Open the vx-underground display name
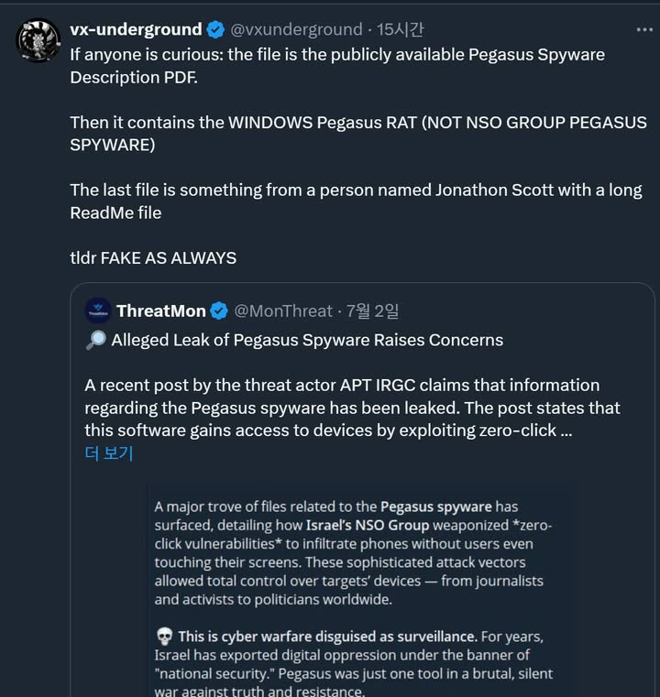The image size is (660, 697). coord(136,30)
